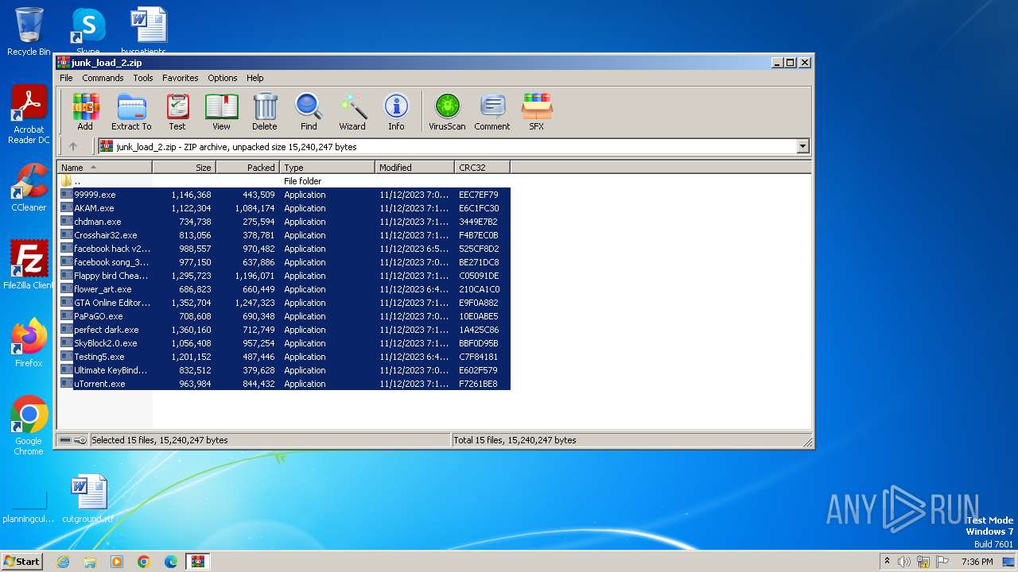Select SkyBlock2.0.exe file
This screenshot has width=1018, height=572.
(285, 343)
